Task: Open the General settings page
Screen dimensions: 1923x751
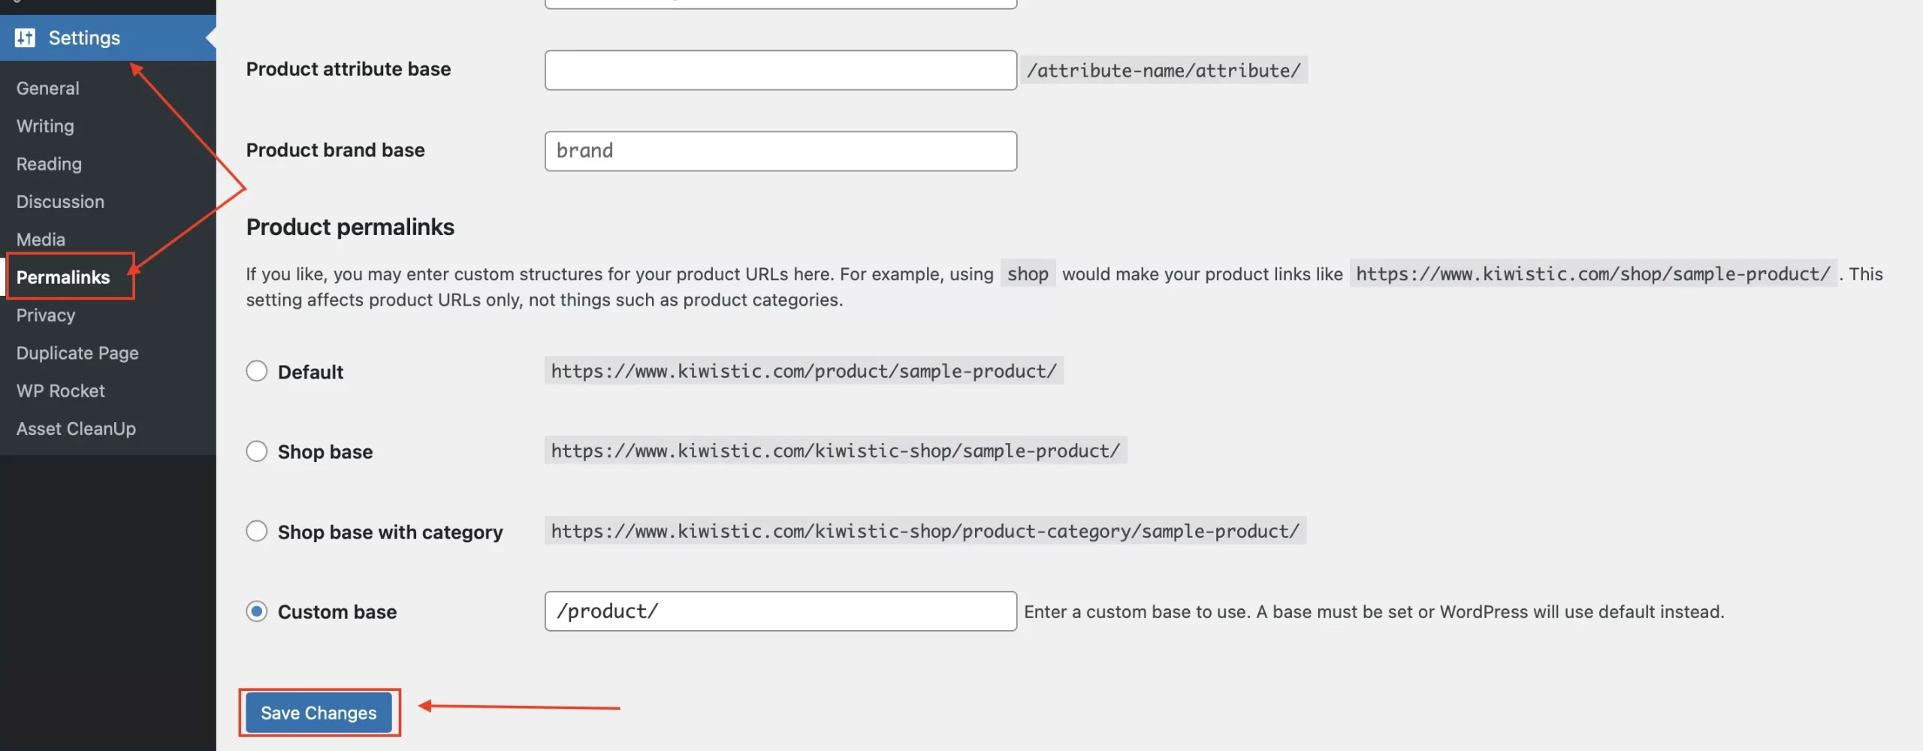Action: click(47, 88)
